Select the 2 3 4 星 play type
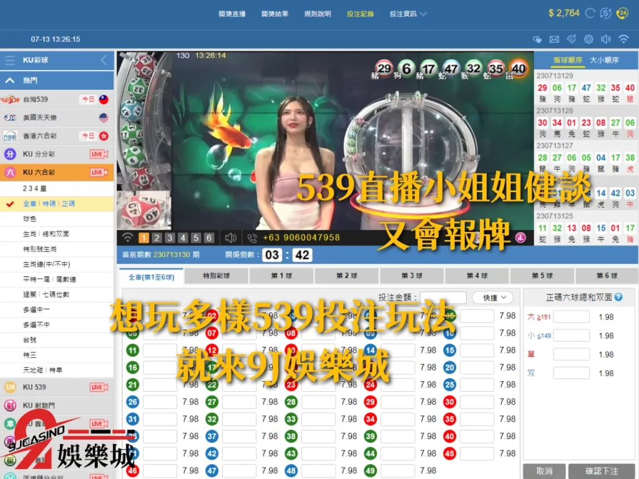Image resolution: width=639 pixels, height=479 pixels. click(x=57, y=188)
